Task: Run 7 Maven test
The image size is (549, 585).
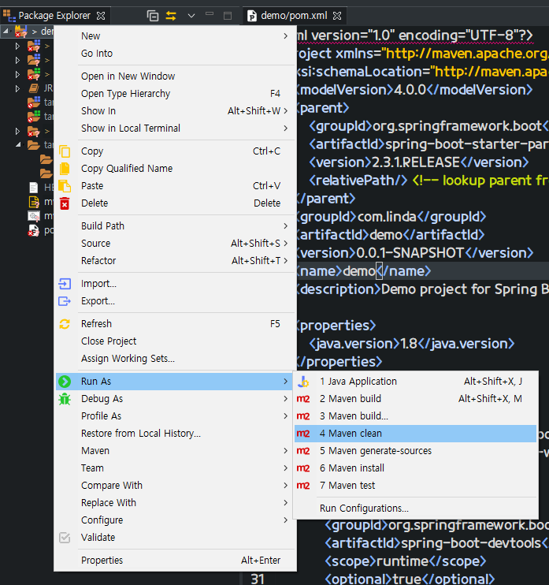Action: [416, 486]
